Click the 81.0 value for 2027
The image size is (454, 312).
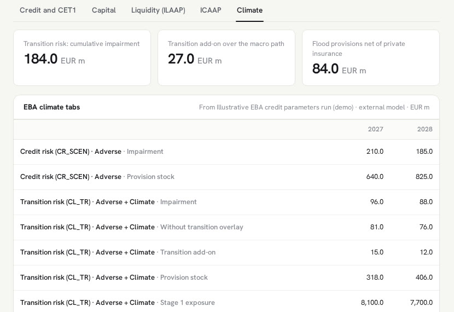pos(377,227)
